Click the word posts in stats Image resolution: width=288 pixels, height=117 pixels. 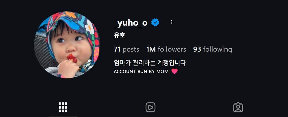tap(131, 49)
